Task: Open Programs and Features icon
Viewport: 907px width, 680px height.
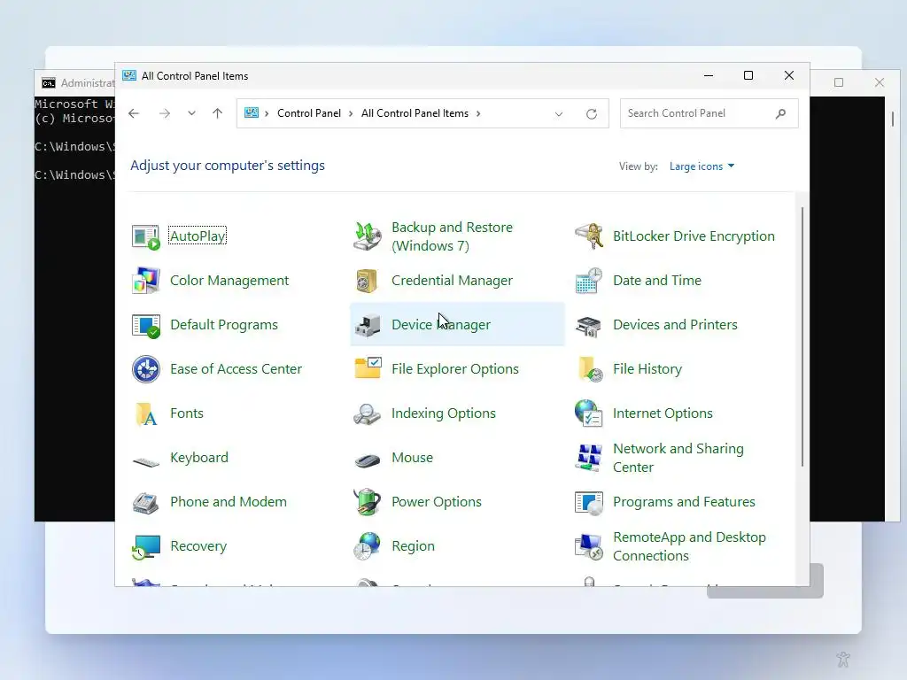Action: click(x=589, y=502)
